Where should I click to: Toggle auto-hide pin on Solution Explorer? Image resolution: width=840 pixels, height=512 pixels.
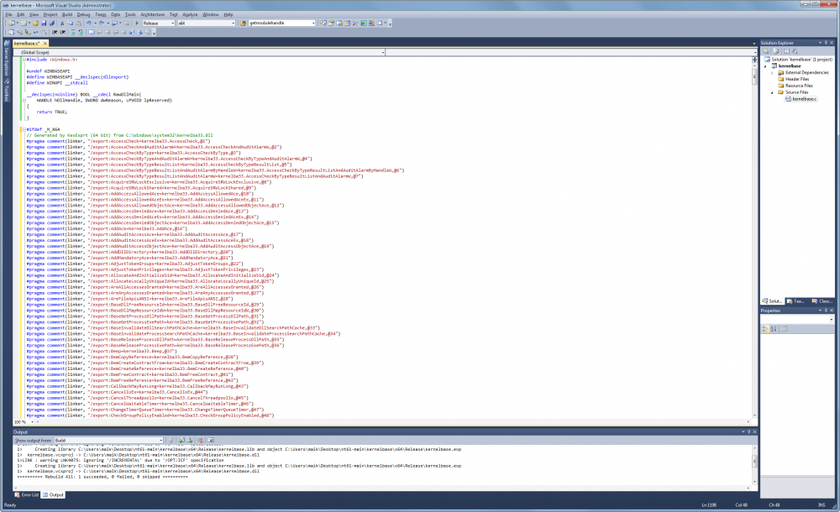825,42
